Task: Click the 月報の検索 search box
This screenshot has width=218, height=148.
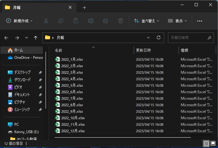Action: coord(188,37)
